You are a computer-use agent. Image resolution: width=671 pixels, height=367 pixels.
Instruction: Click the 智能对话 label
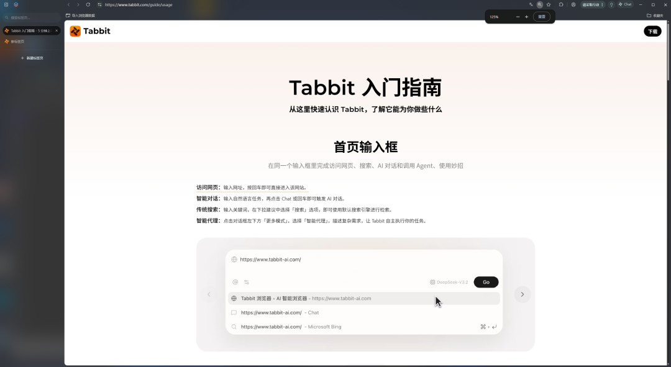point(208,199)
